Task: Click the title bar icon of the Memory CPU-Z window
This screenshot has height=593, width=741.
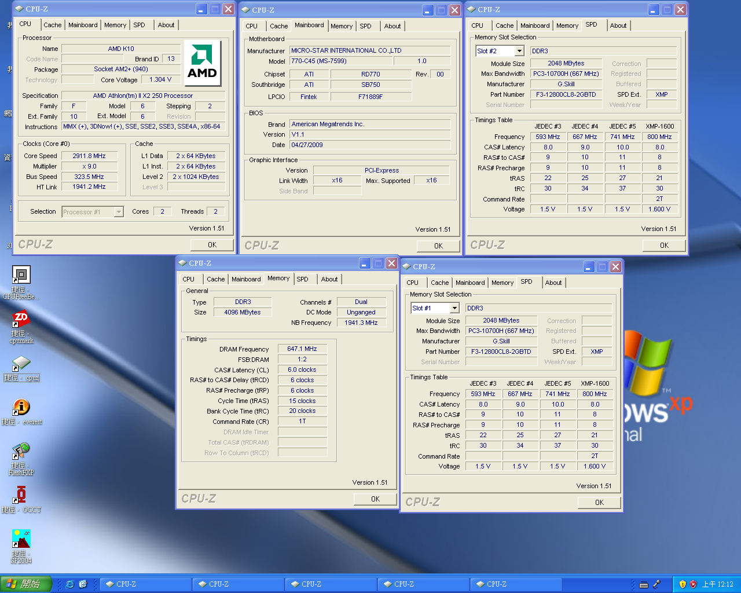Action: click(182, 263)
